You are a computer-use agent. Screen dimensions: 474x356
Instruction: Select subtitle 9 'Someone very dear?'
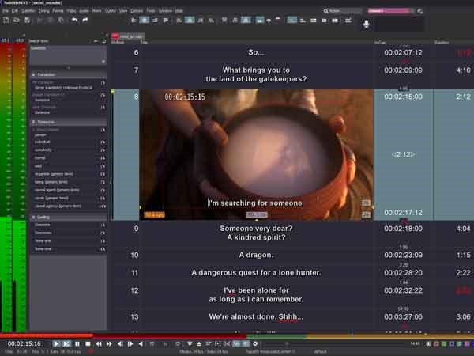tap(256, 233)
